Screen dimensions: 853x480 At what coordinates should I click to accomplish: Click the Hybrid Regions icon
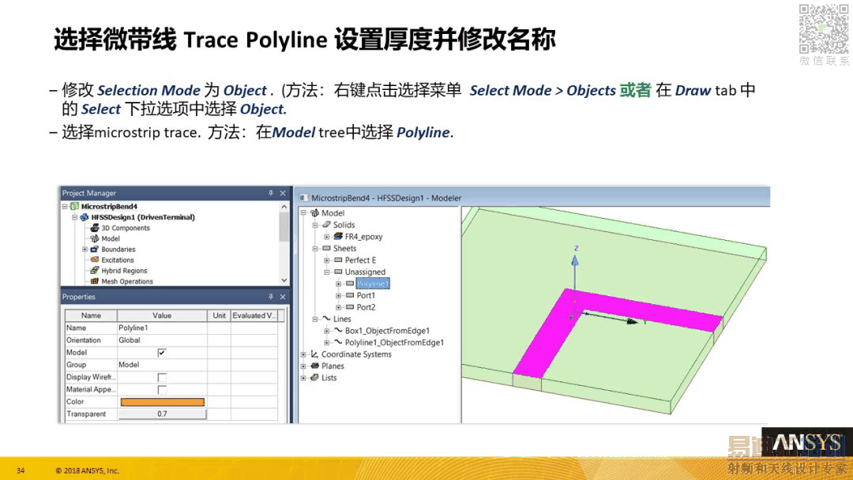tap(95, 271)
